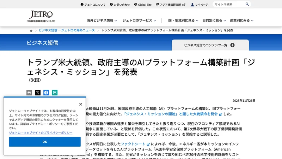282x159 pixels.
Task: Share the article on Facebook
Action: (x=46, y=93)
